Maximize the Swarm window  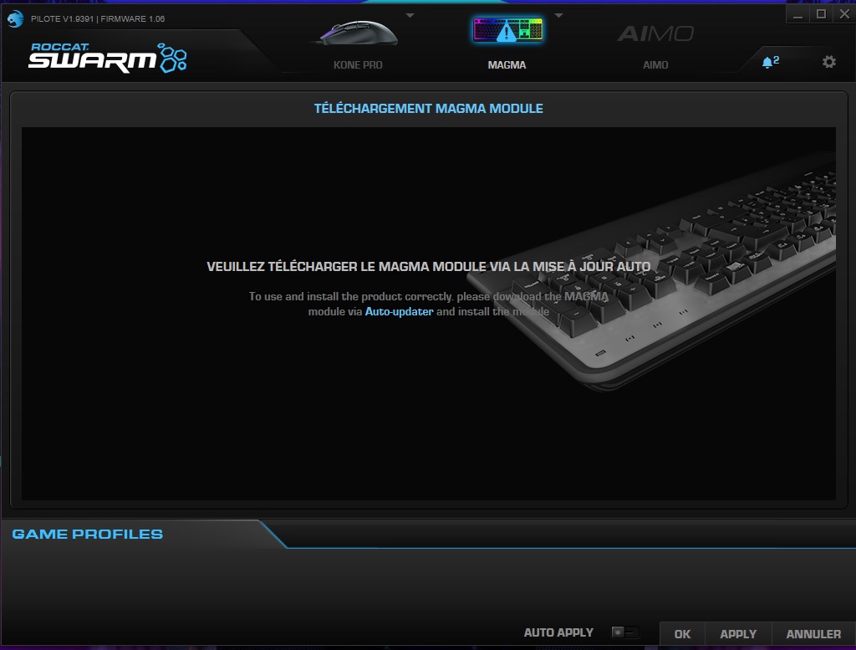[821, 13]
